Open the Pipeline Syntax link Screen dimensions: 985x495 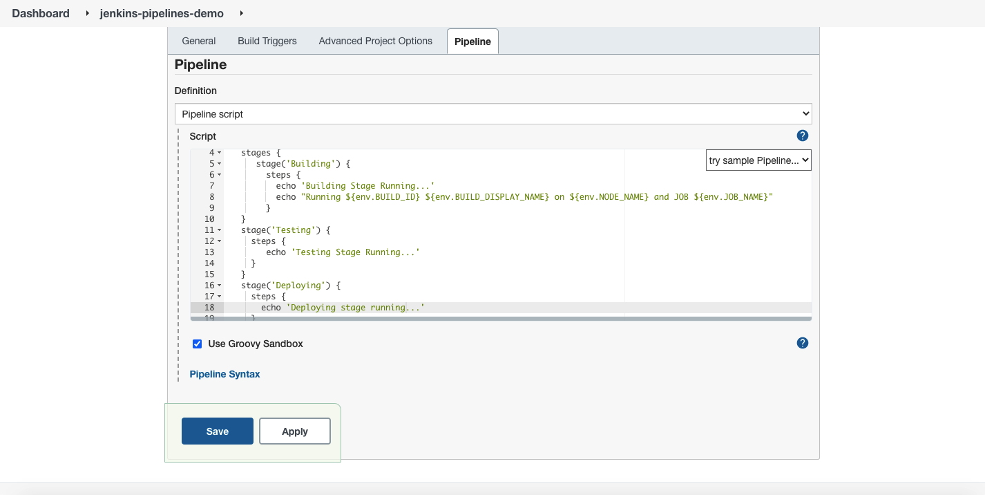click(x=224, y=374)
